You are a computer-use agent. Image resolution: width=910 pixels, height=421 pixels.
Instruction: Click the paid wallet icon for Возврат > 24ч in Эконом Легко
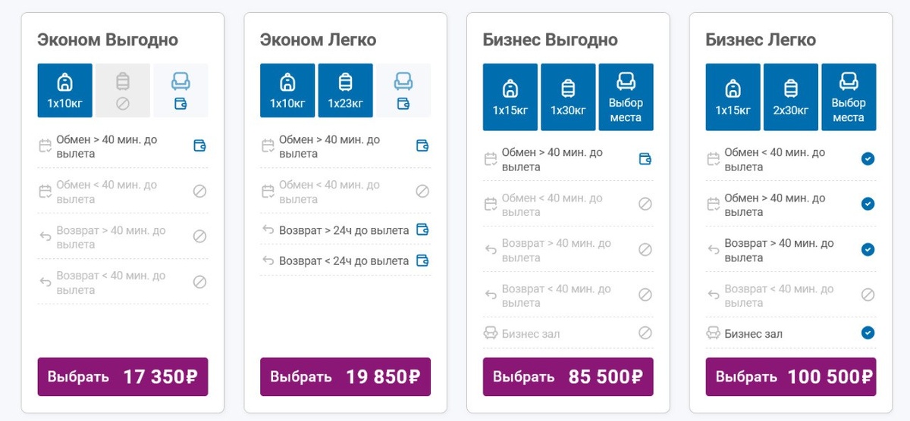pos(422,230)
